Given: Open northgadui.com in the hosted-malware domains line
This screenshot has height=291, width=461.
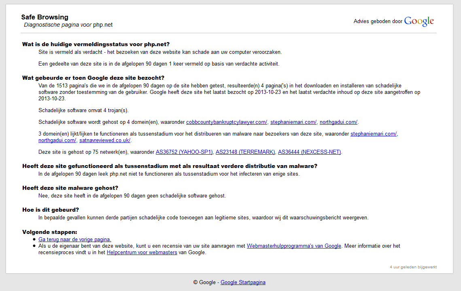Looking at the screenshot, I should (338, 122).
